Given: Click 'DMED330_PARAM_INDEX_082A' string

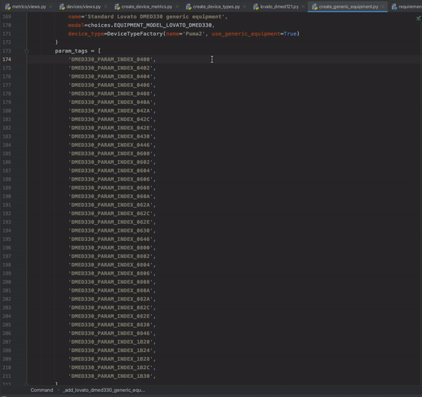Looking at the screenshot, I should 110,299.
